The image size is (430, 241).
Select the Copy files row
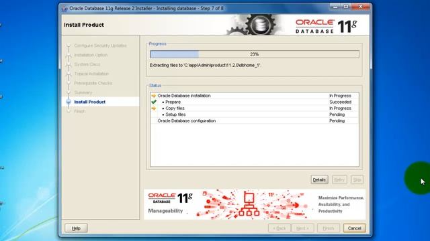point(255,108)
